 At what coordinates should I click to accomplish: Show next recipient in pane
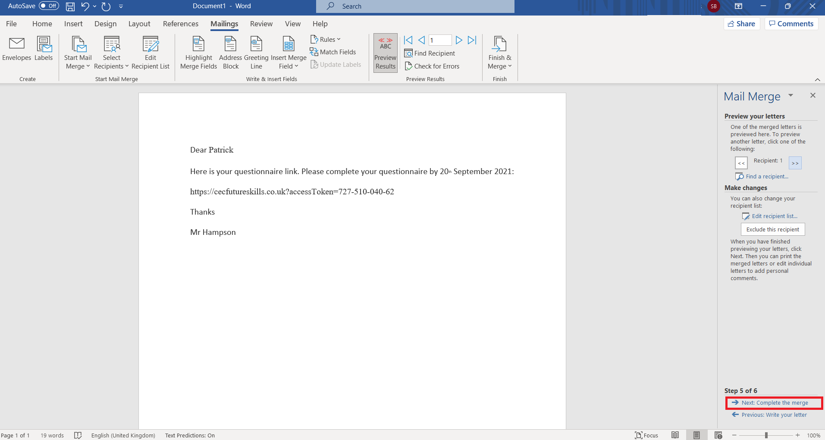[795, 163]
